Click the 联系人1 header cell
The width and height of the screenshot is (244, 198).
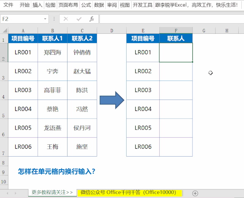53,38
